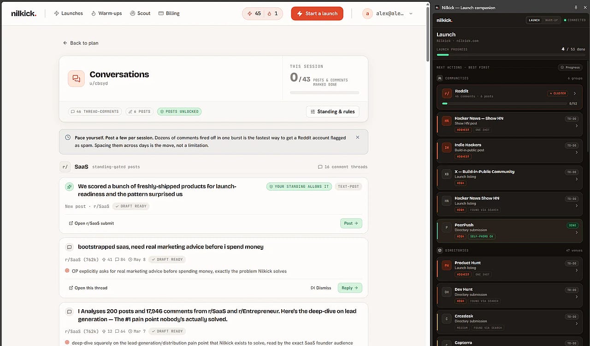Click the Indie Hackers IH icon

pyautogui.click(x=447, y=148)
